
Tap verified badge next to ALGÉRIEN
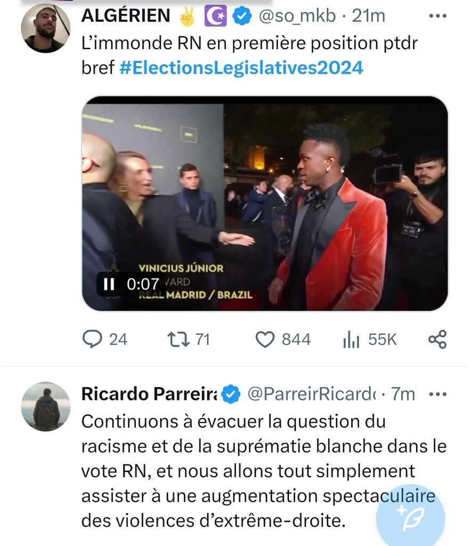[x=243, y=17]
